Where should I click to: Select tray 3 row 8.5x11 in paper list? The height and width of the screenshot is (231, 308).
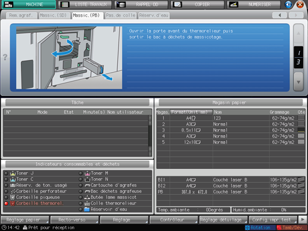click(x=231, y=130)
